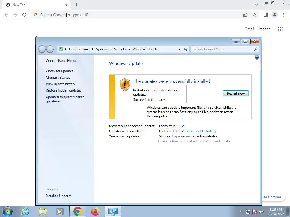Click the Control Panel forward arrow button
The height and width of the screenshot is (217, 290).
pyautogui.click(x=50, y=49)
